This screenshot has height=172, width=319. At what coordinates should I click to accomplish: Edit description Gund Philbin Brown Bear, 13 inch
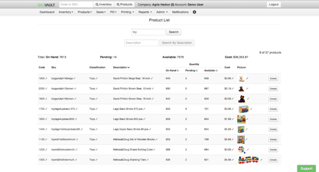point(153,88)
